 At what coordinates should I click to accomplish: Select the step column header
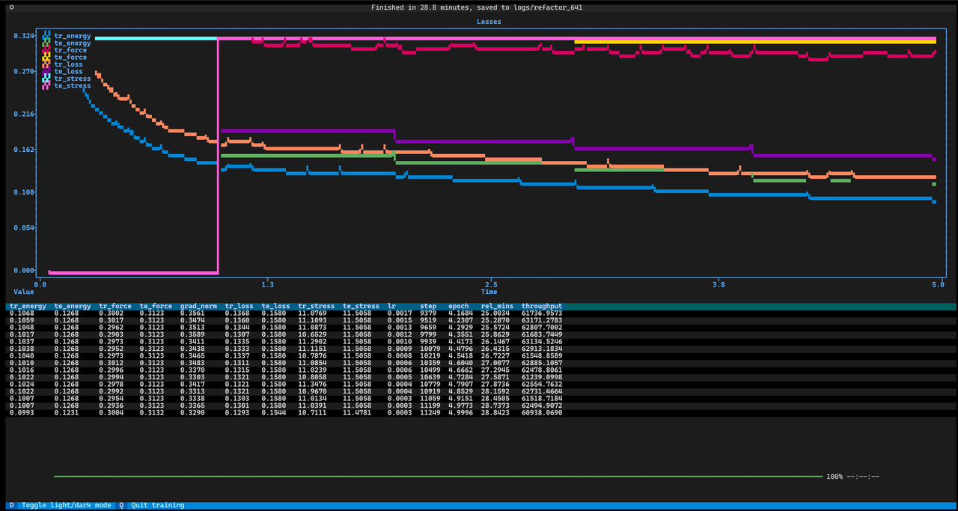point(428,306)
